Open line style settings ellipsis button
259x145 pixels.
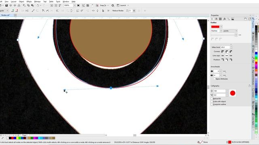coord(240,35)
